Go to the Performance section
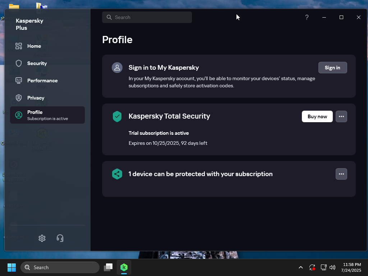This screenshot has height=276, width=368. click(47, 80)
